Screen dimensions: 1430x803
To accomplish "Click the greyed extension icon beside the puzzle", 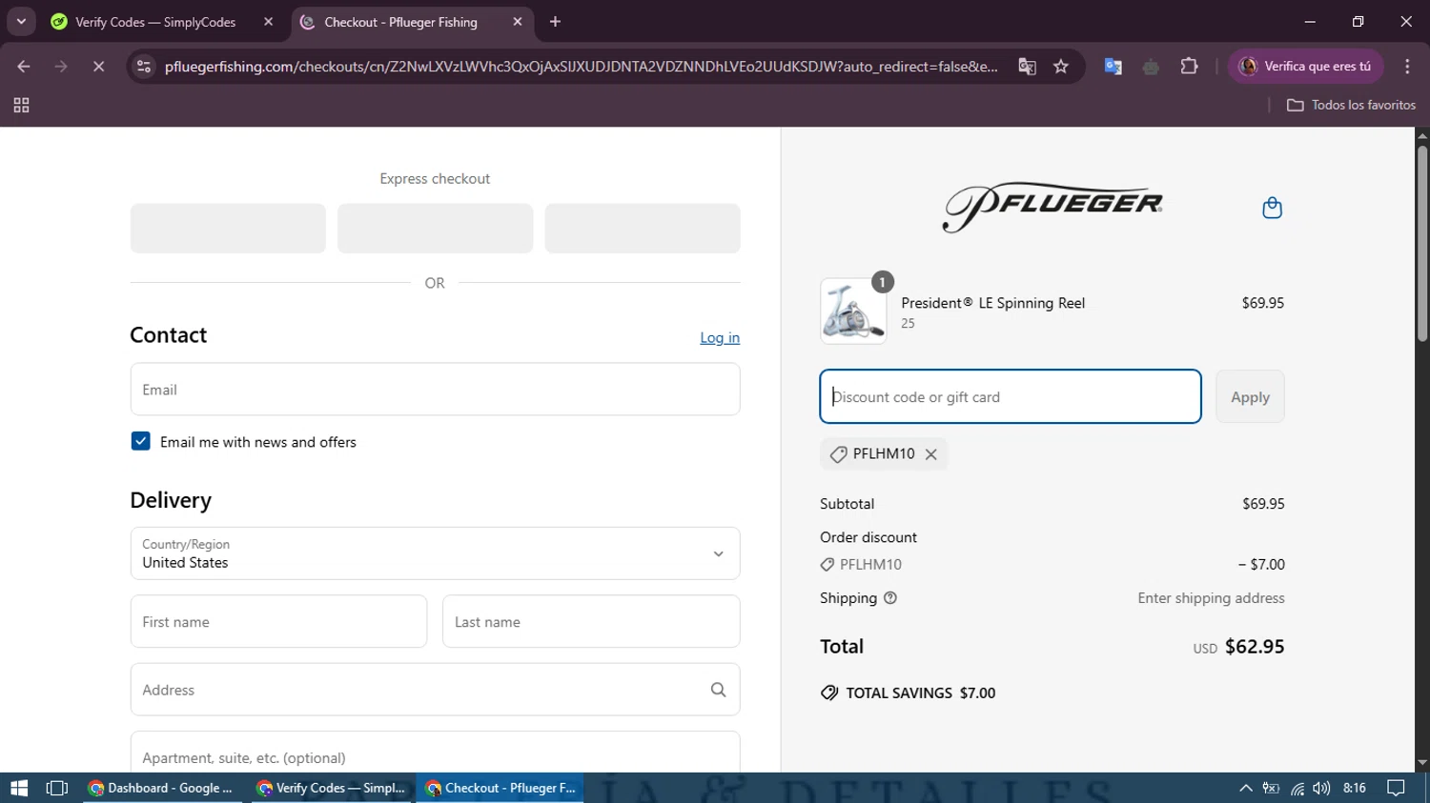I will [x=1151, y=67].
